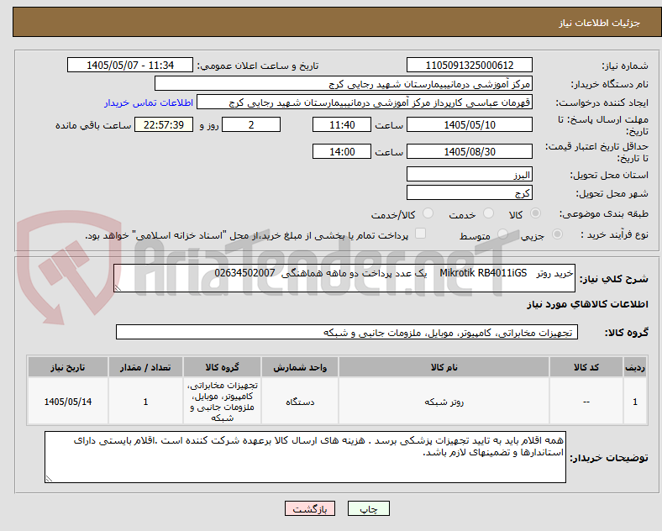The width and height of the screenshot is (662, 531).
Task: Click the need date cell 1405/05/14
Action: [x=68, y=402]
